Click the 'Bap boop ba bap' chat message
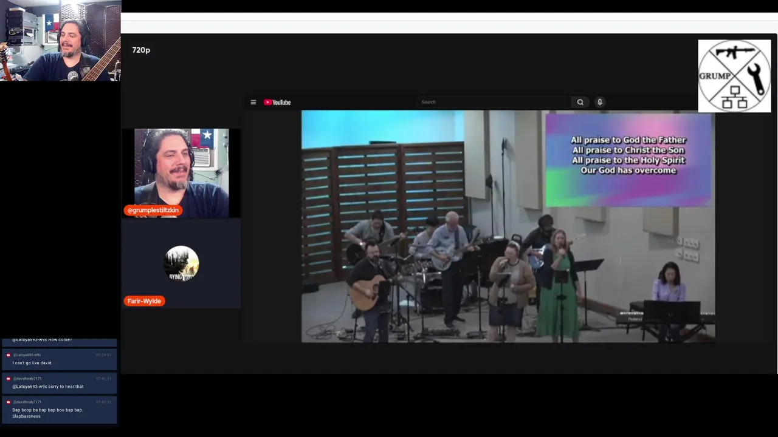 coord(47,413)
